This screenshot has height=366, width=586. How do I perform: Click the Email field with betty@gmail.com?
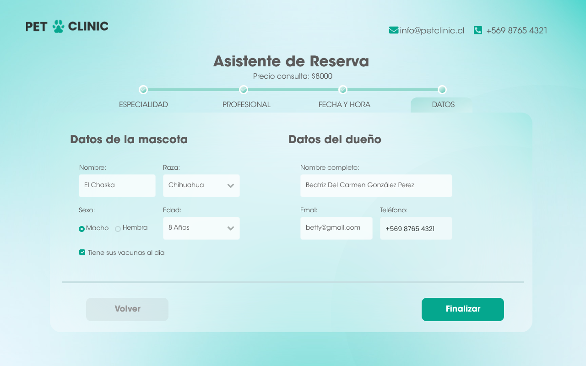coord(336,228)
